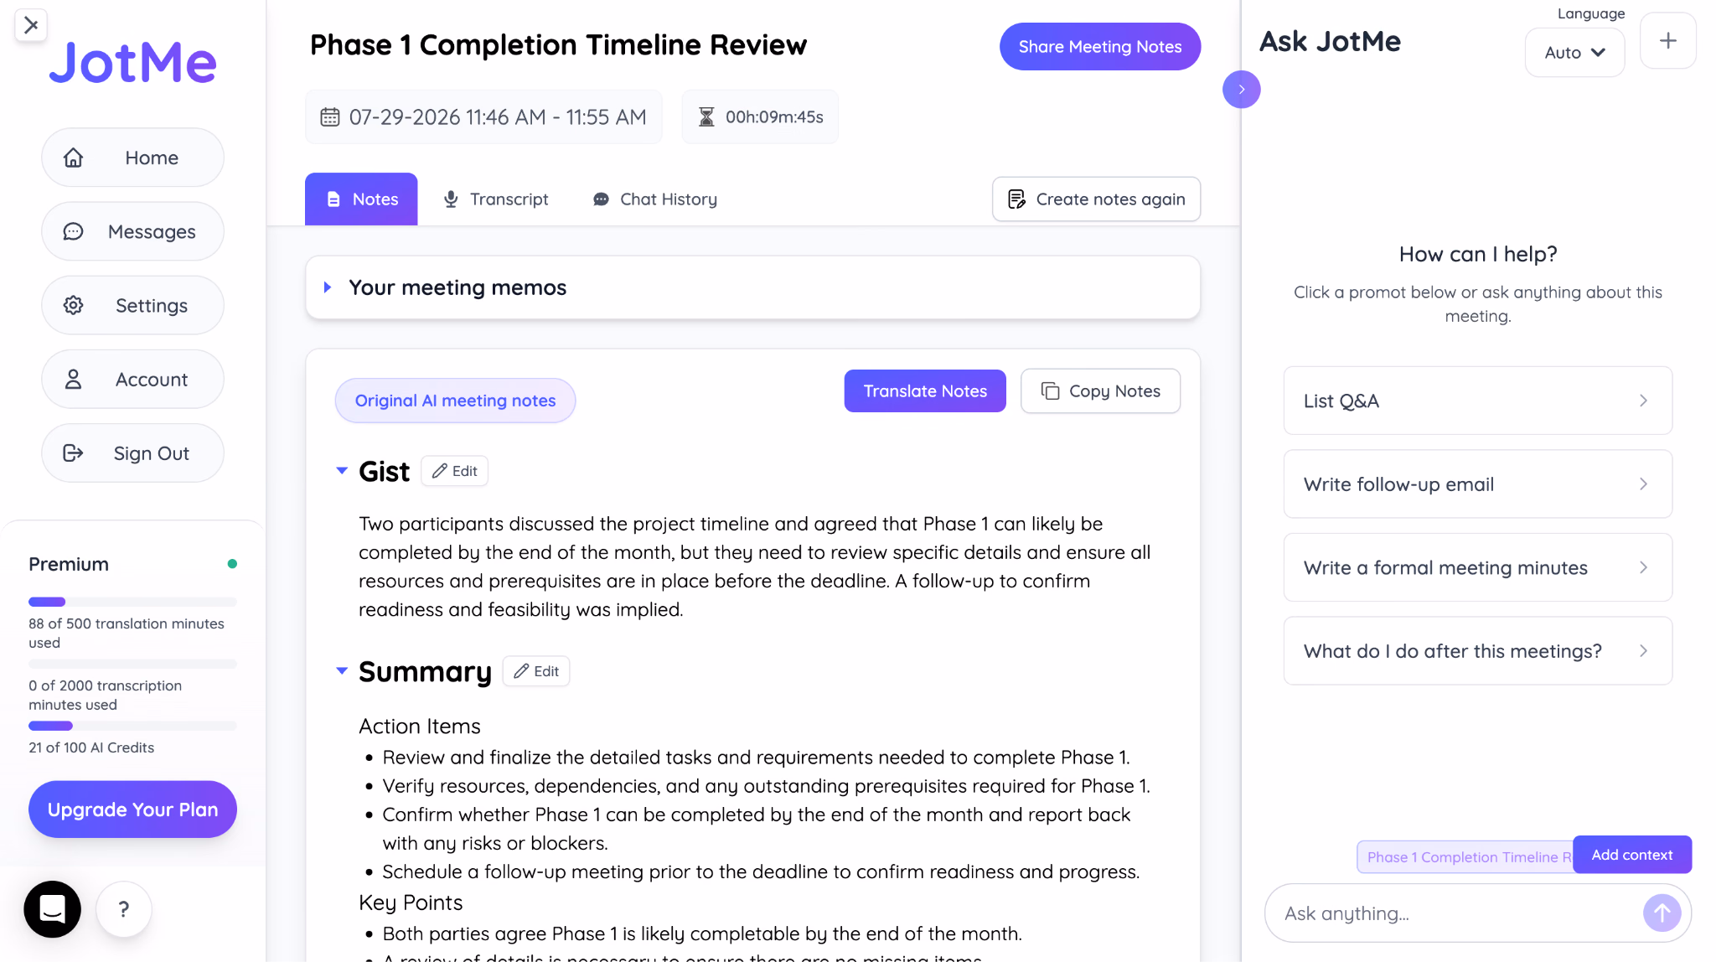Screen dimensions: 1716x962
Task: Click the question mark help icon
Action: [123, 909]
